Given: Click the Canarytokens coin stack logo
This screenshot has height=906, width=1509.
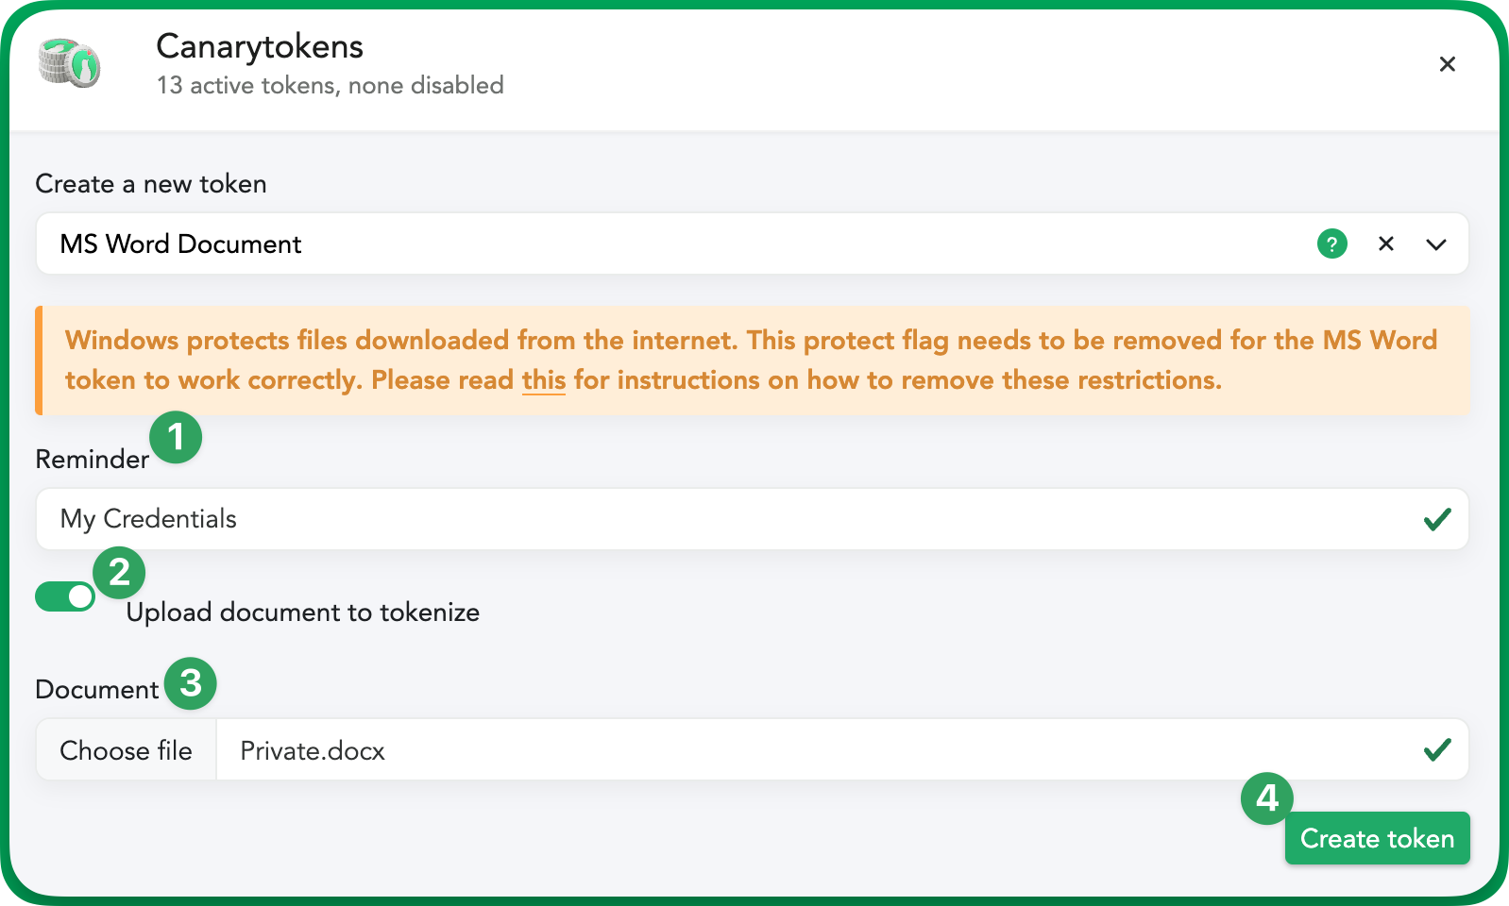Looking at the screenshot, I should pyautogui.click(x=69, y=63).
